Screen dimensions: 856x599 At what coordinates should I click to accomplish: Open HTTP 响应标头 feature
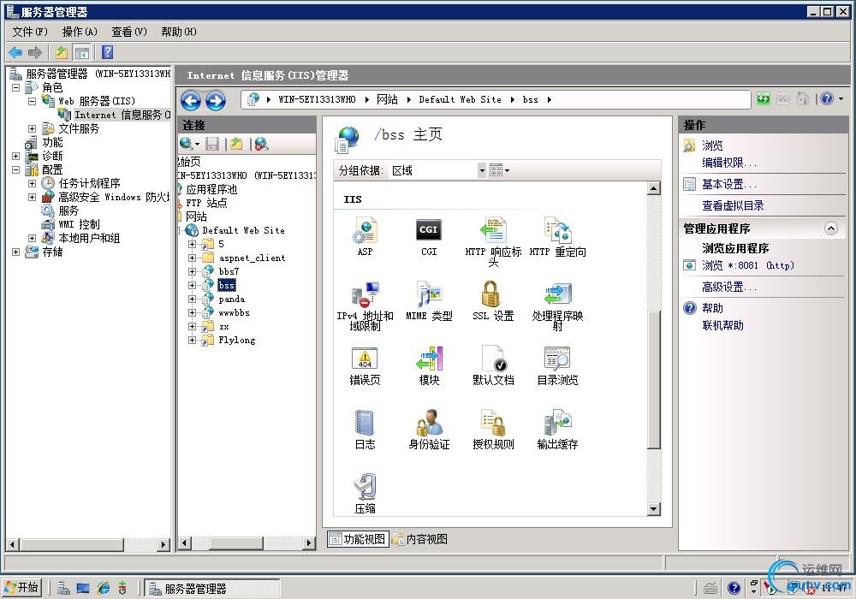494,241
